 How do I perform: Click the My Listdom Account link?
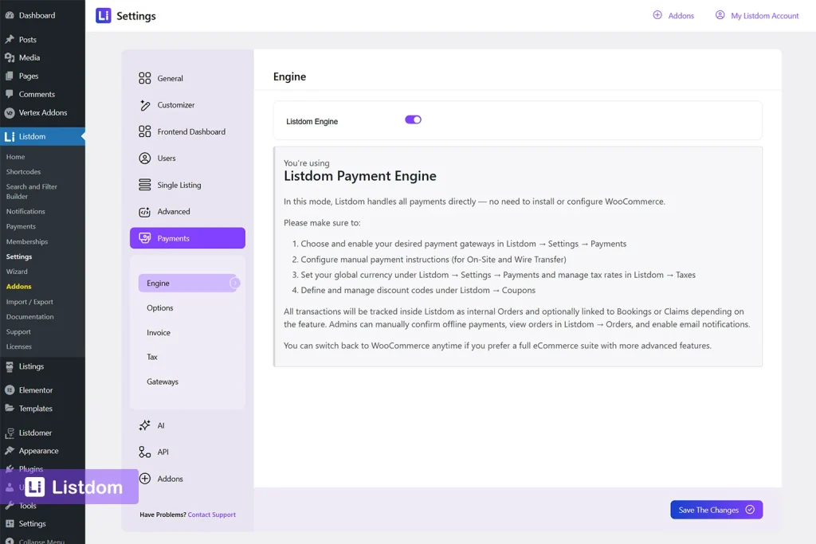755,14
